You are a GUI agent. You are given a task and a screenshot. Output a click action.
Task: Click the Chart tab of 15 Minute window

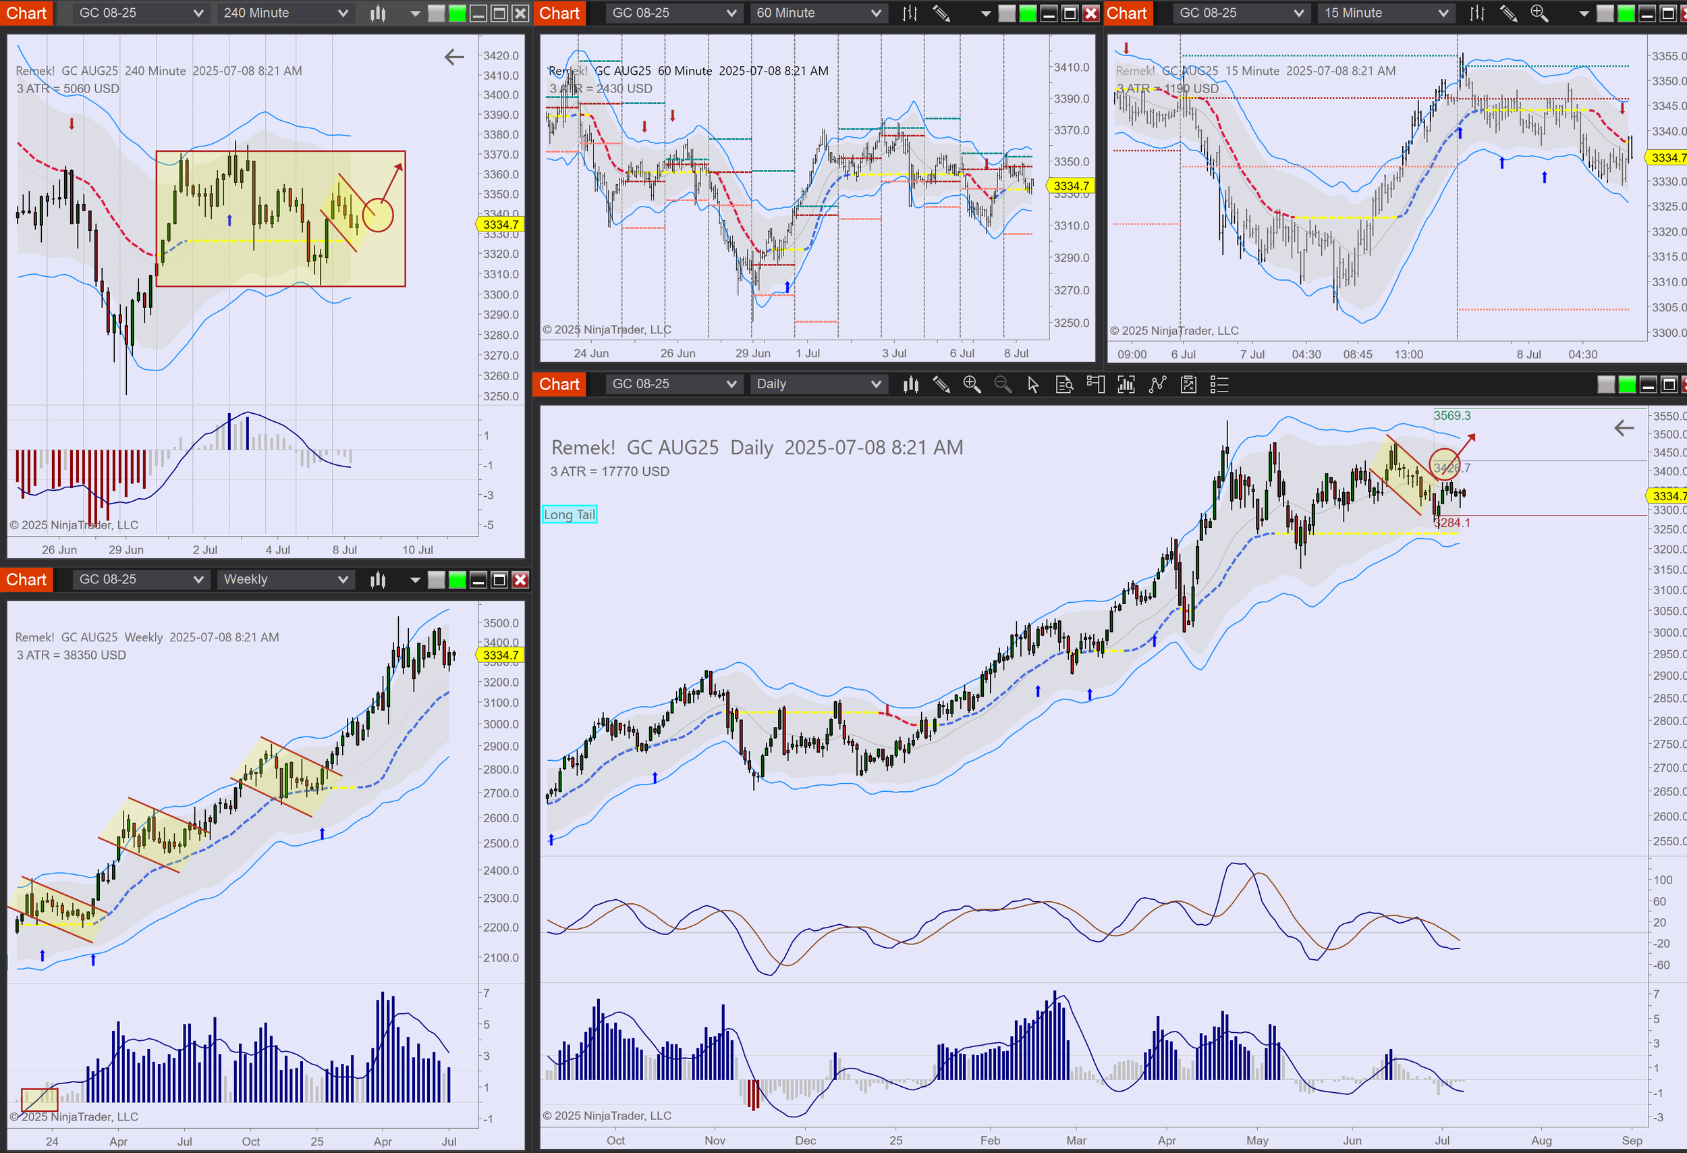tap(1127, 13)
